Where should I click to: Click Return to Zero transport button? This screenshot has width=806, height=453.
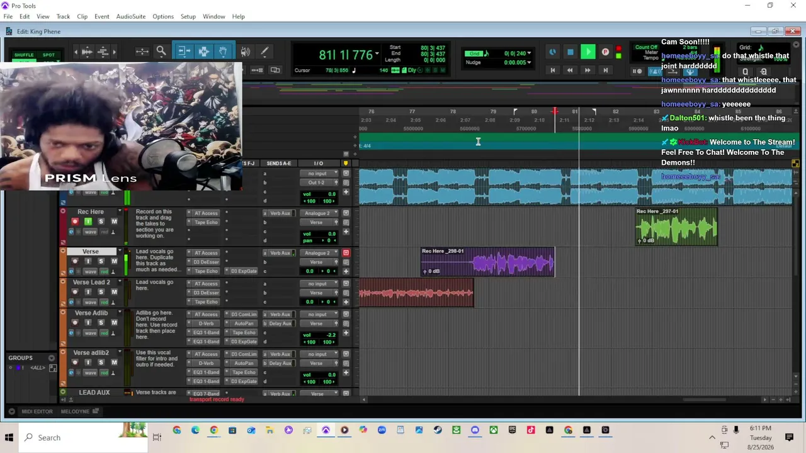coord(553,70)
